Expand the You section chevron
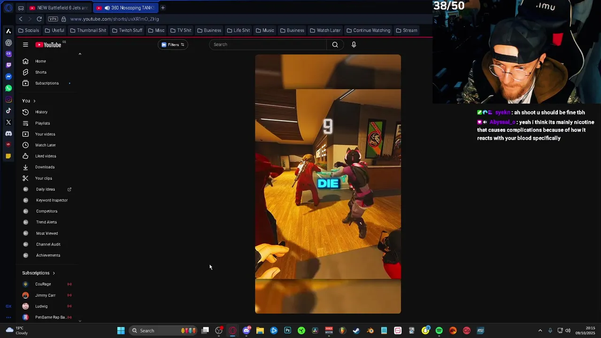Viewport: 601px width, 338px height. pos(34,101)
